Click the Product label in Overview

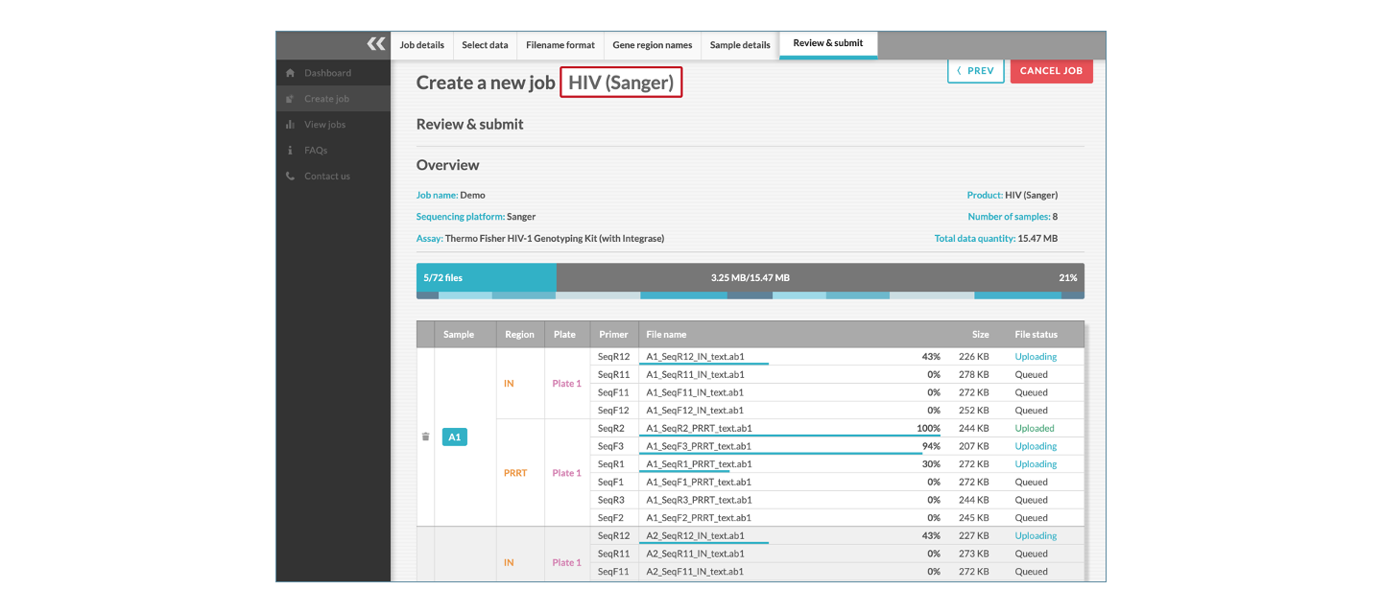click(985, 195)
